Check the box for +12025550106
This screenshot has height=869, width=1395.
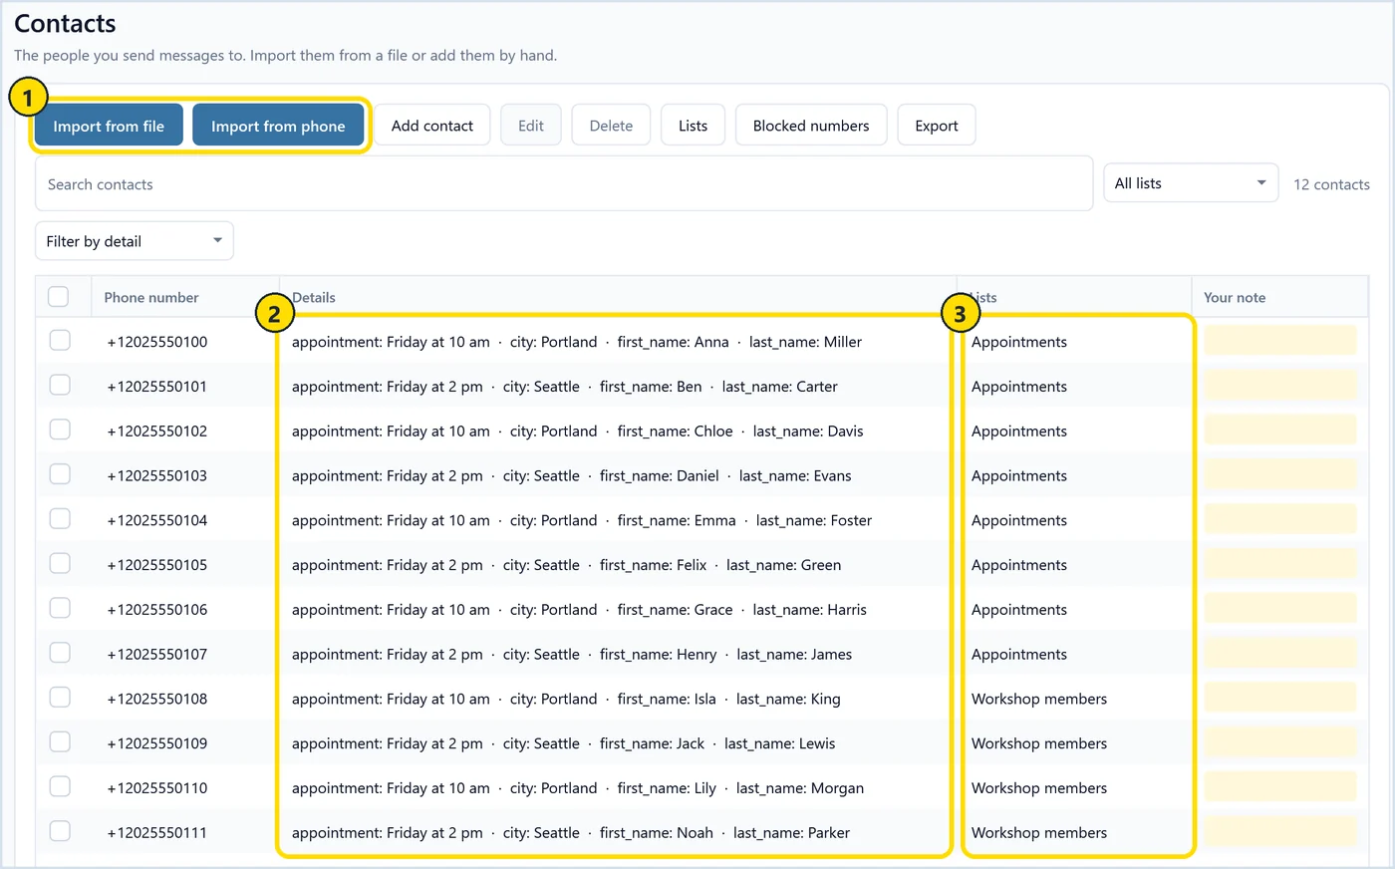pos(60,609)
